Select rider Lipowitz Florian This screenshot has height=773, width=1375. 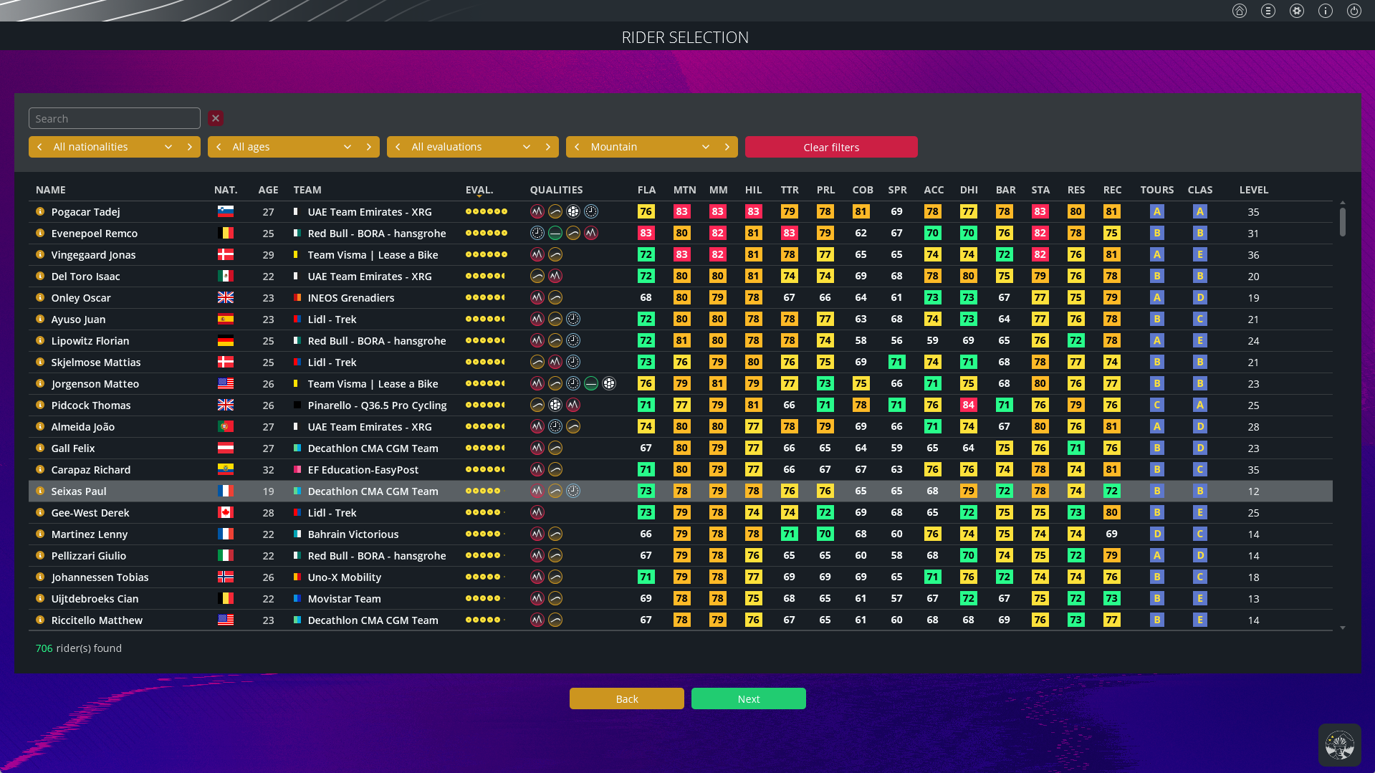tap(681, 340)
